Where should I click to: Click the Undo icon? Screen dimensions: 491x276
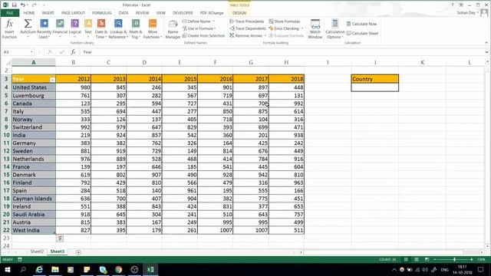click(22, 5)
